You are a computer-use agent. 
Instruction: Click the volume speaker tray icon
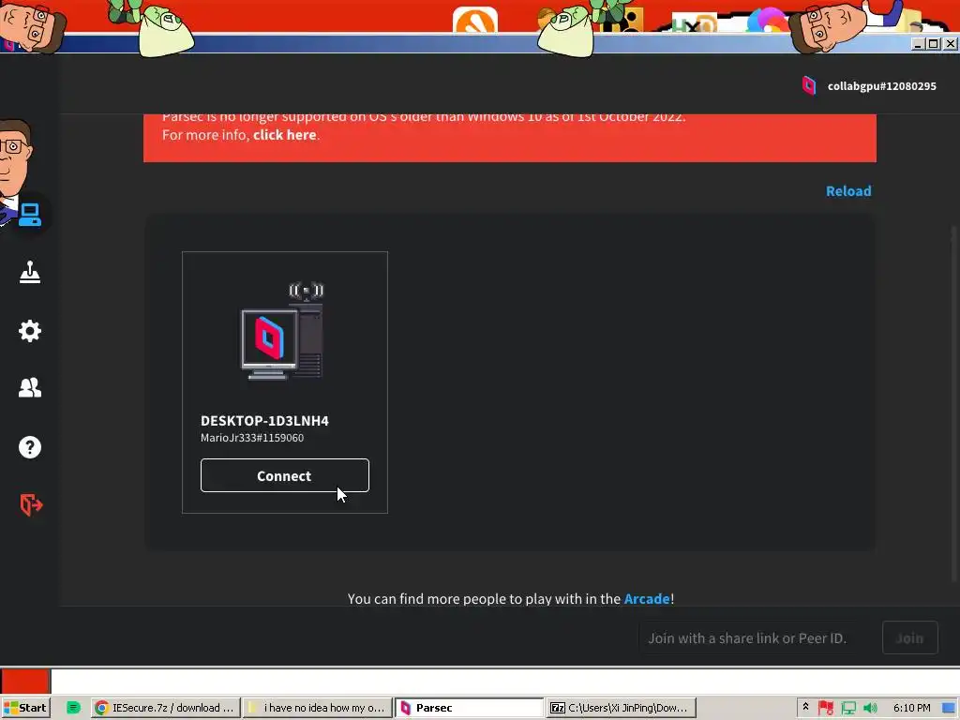(870, 708)
